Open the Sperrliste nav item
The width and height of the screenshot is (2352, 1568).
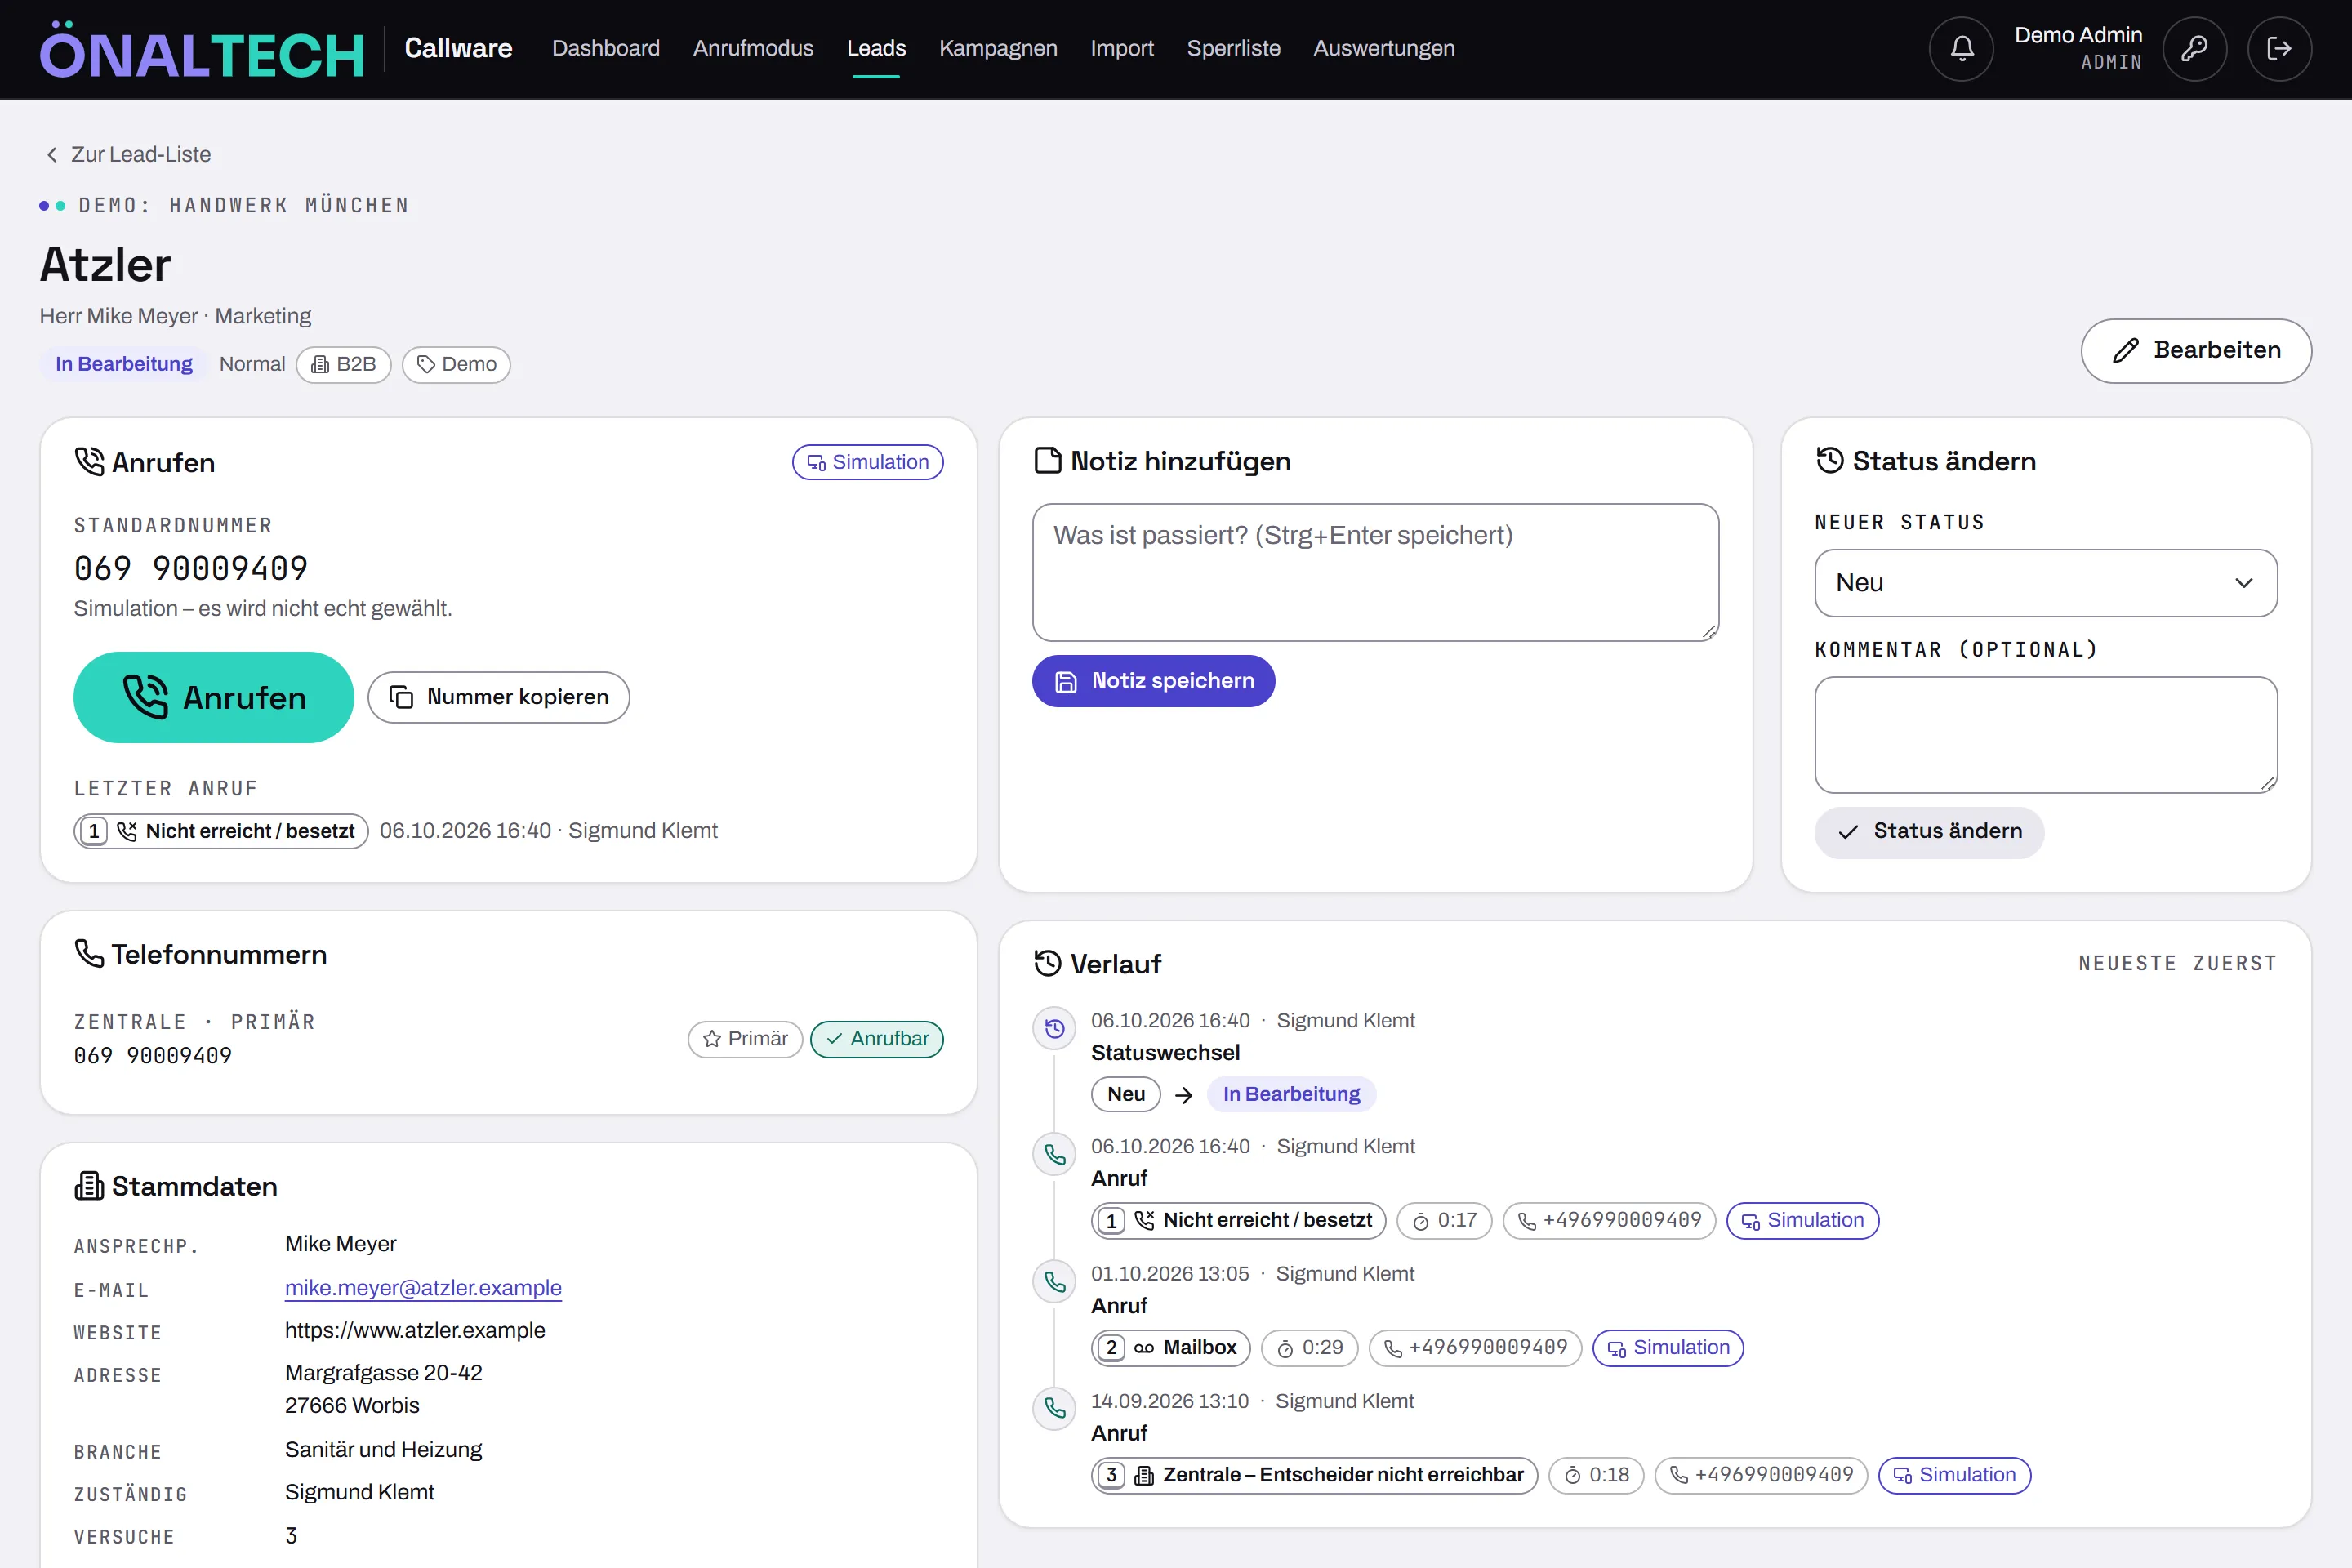(1233, 48)
